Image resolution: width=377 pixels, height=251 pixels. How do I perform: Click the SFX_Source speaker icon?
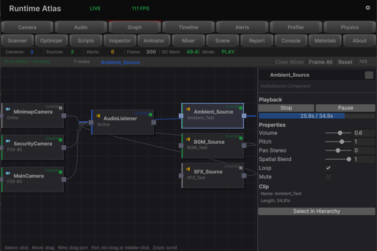188,169
